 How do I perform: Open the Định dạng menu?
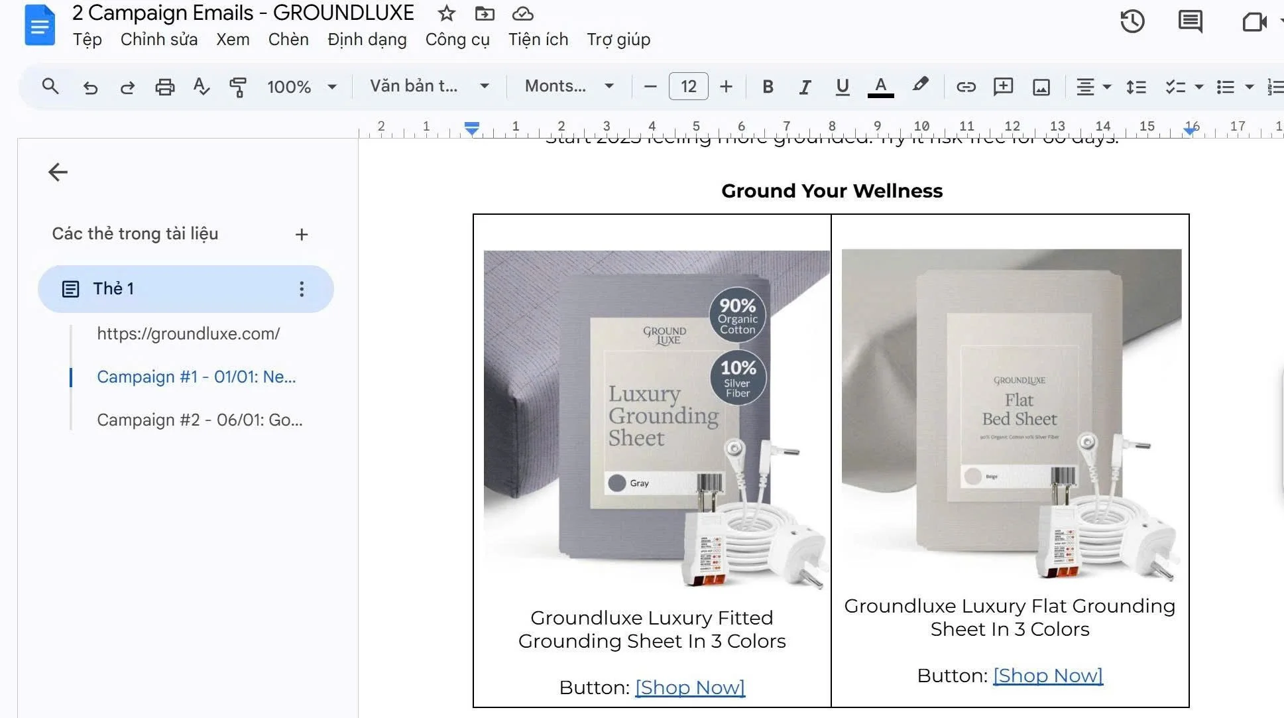(x=367, y=40)
